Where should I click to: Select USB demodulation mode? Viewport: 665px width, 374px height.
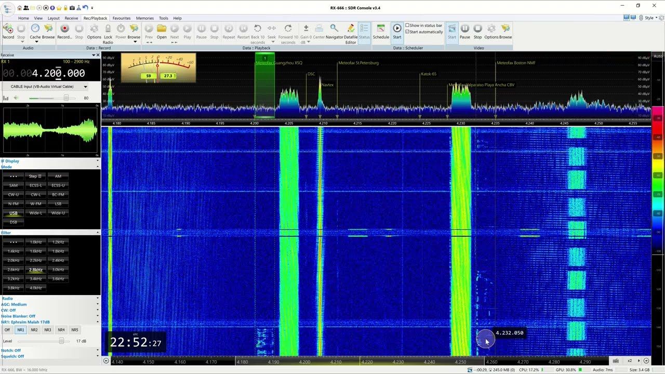[x=14, y=213]
